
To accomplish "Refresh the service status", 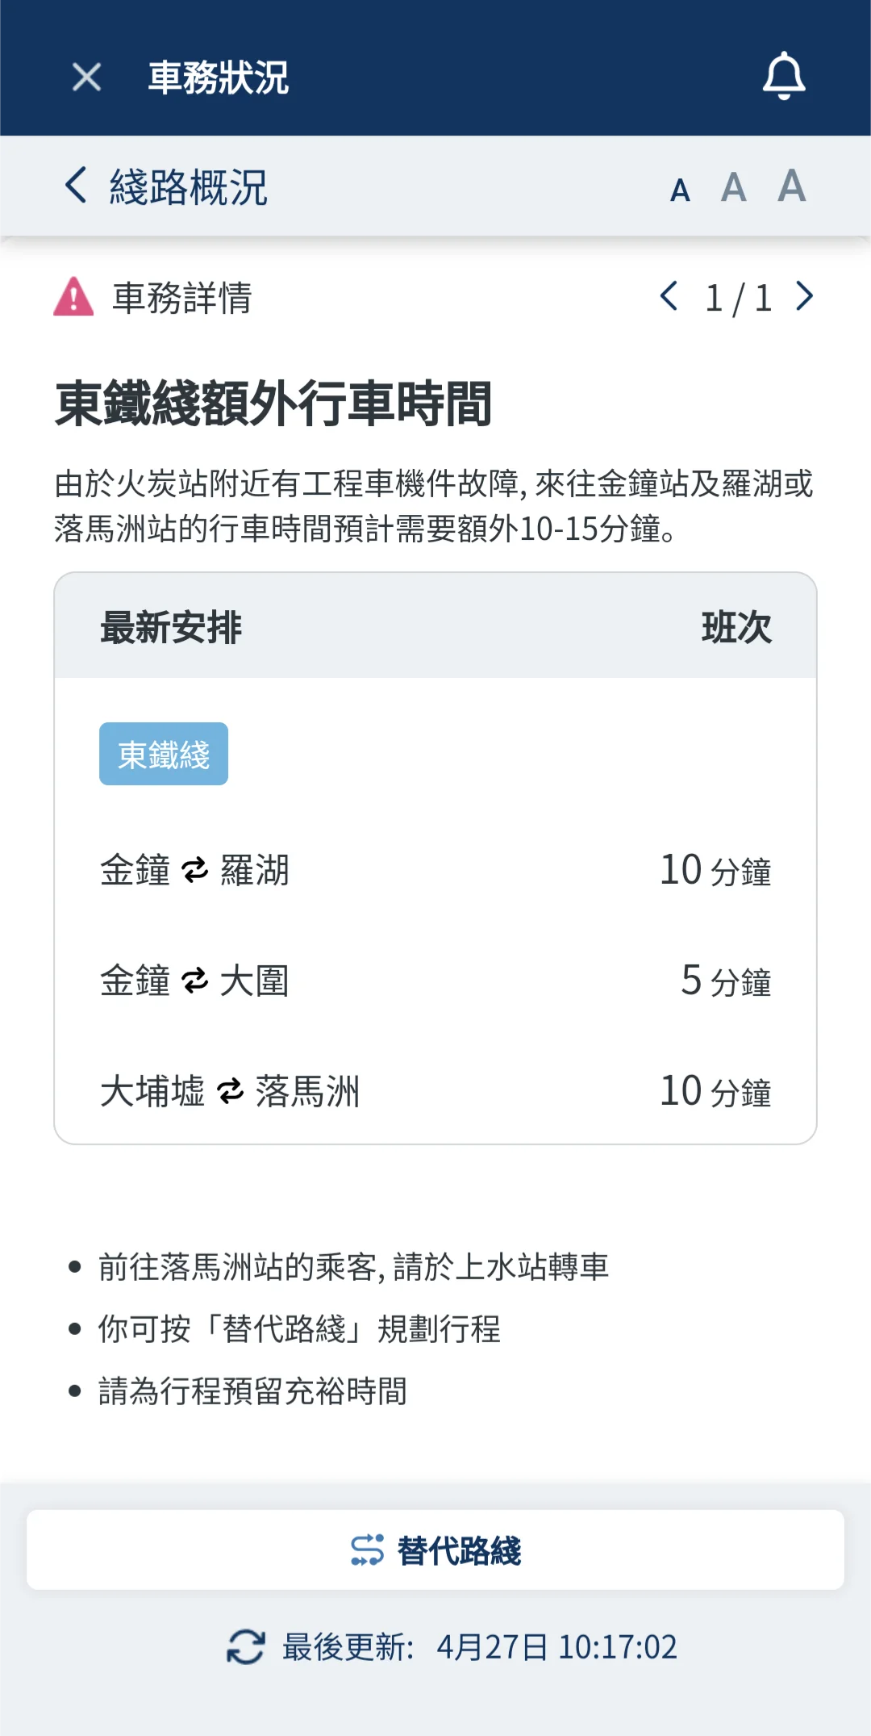I will coord(246,1646).
